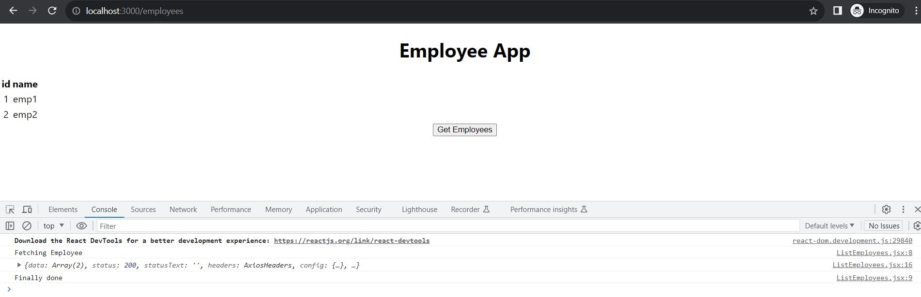Select the Console tab
The width and height of the screenshot is (921, 297).
(x=104, y=210)
